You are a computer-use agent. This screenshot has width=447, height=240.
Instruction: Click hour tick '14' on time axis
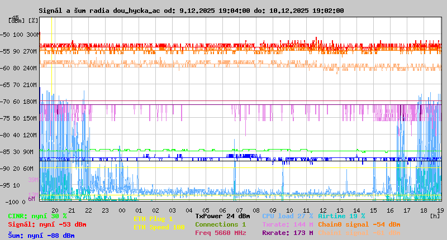(357, 210)
